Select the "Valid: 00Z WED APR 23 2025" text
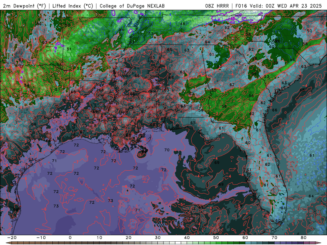327x245 pixels. [286, 6]
